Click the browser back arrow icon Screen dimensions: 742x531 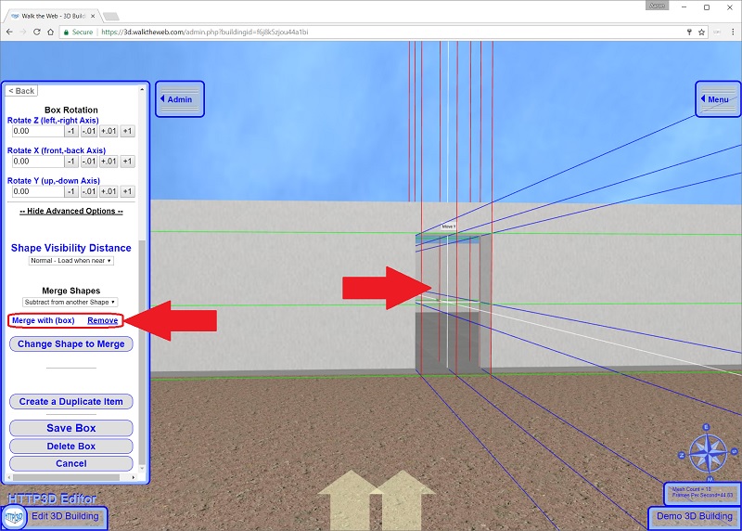[9, 32]
